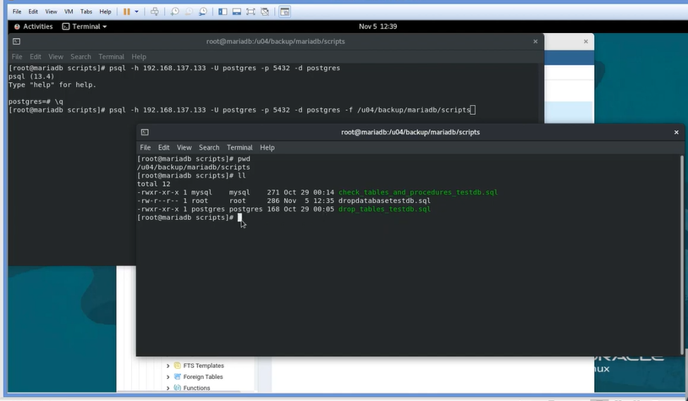The image size is (688, 401).
Task: Open VMware File menu
Action: point(17,12)
